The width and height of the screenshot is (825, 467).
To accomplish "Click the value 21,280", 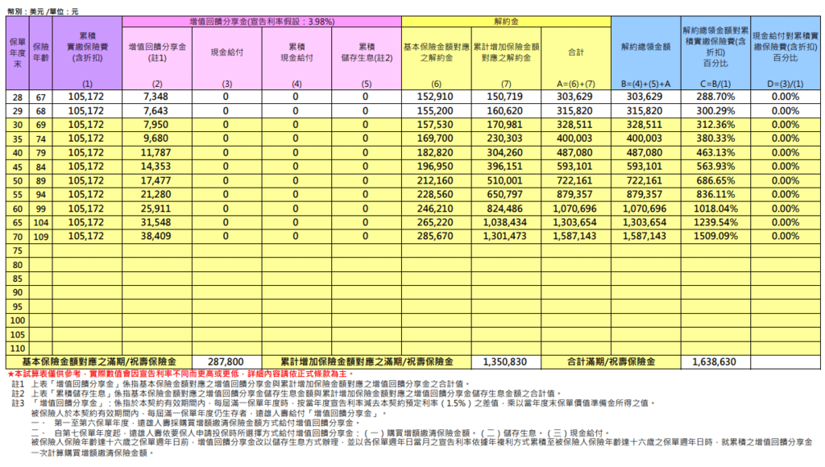I will [155, 195].
